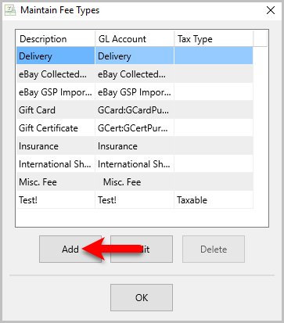Click the Test! GL Account cell
Image resolution: width=284 pixels, height=323 pixels.
(x=135, y=200)
